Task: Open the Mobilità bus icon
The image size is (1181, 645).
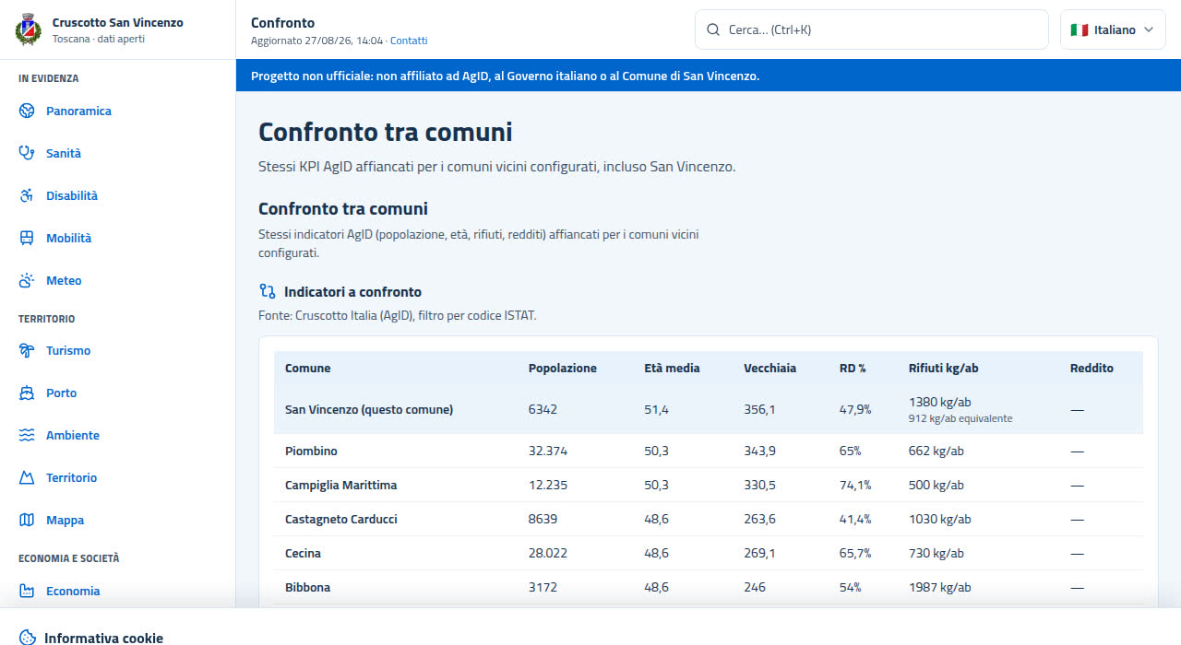Action: pos(27,239)
